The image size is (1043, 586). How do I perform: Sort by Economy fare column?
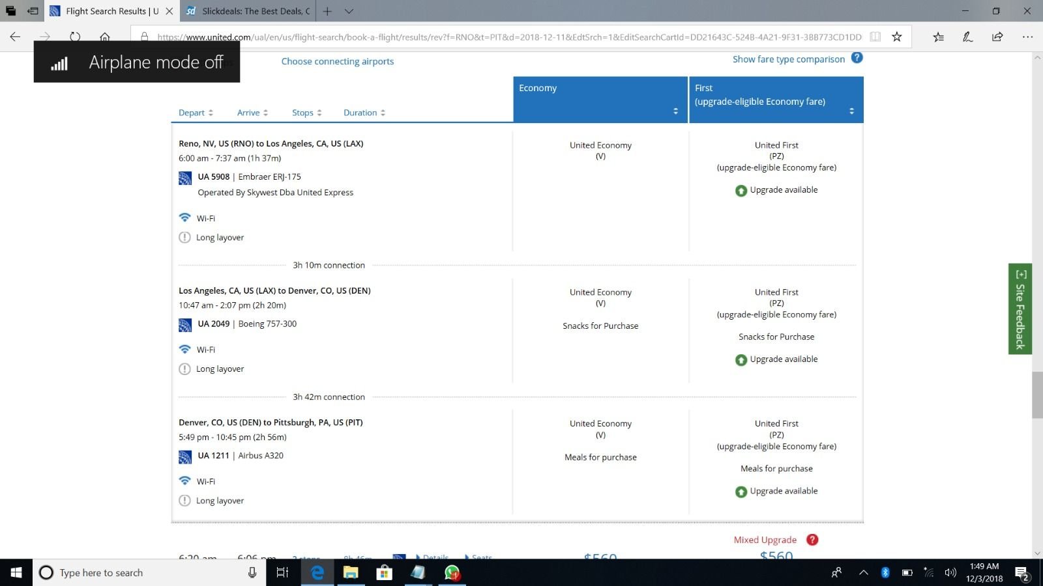[x=600, y=100]
